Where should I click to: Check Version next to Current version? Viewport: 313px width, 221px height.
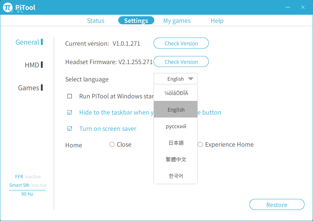(181, 43)
